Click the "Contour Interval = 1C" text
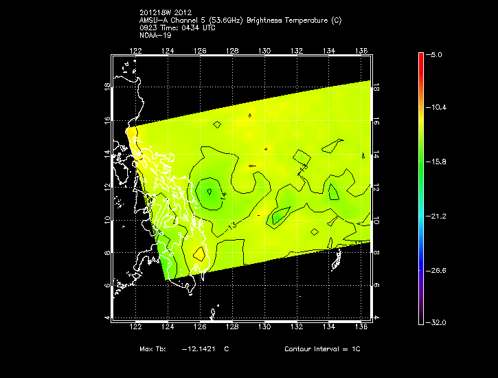498x378 pixels. (x=322, y=348)
